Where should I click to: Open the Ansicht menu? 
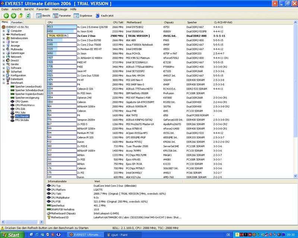pos(16,9)
